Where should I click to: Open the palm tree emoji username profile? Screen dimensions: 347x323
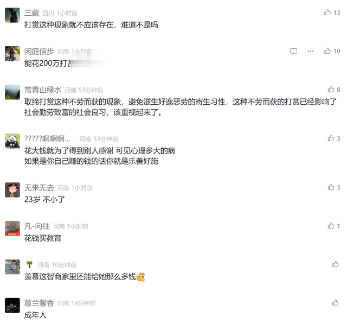(29, 264)
